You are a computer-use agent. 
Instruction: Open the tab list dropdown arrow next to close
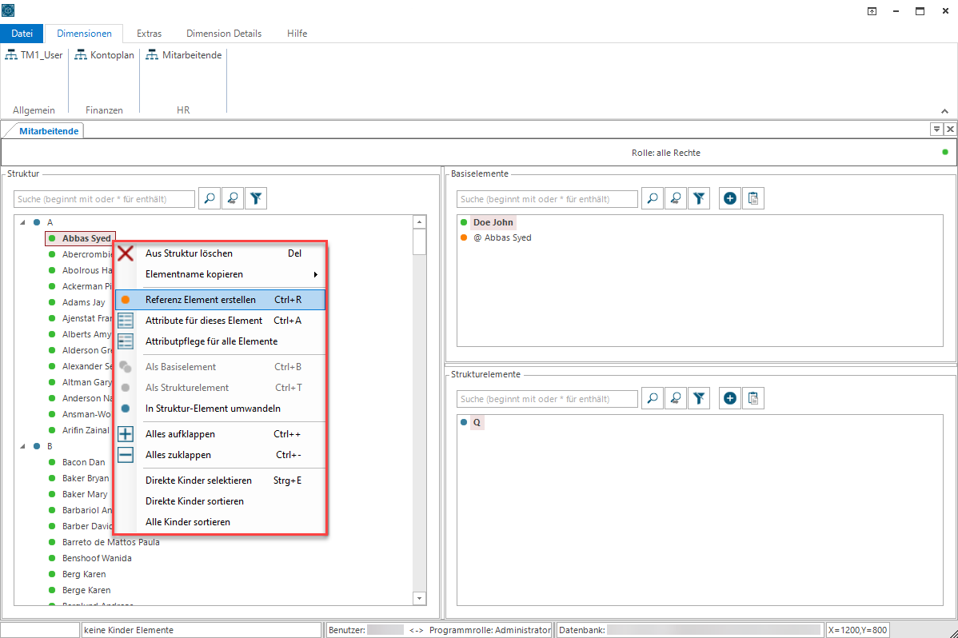pyautogui.click(x=936, y=129)
